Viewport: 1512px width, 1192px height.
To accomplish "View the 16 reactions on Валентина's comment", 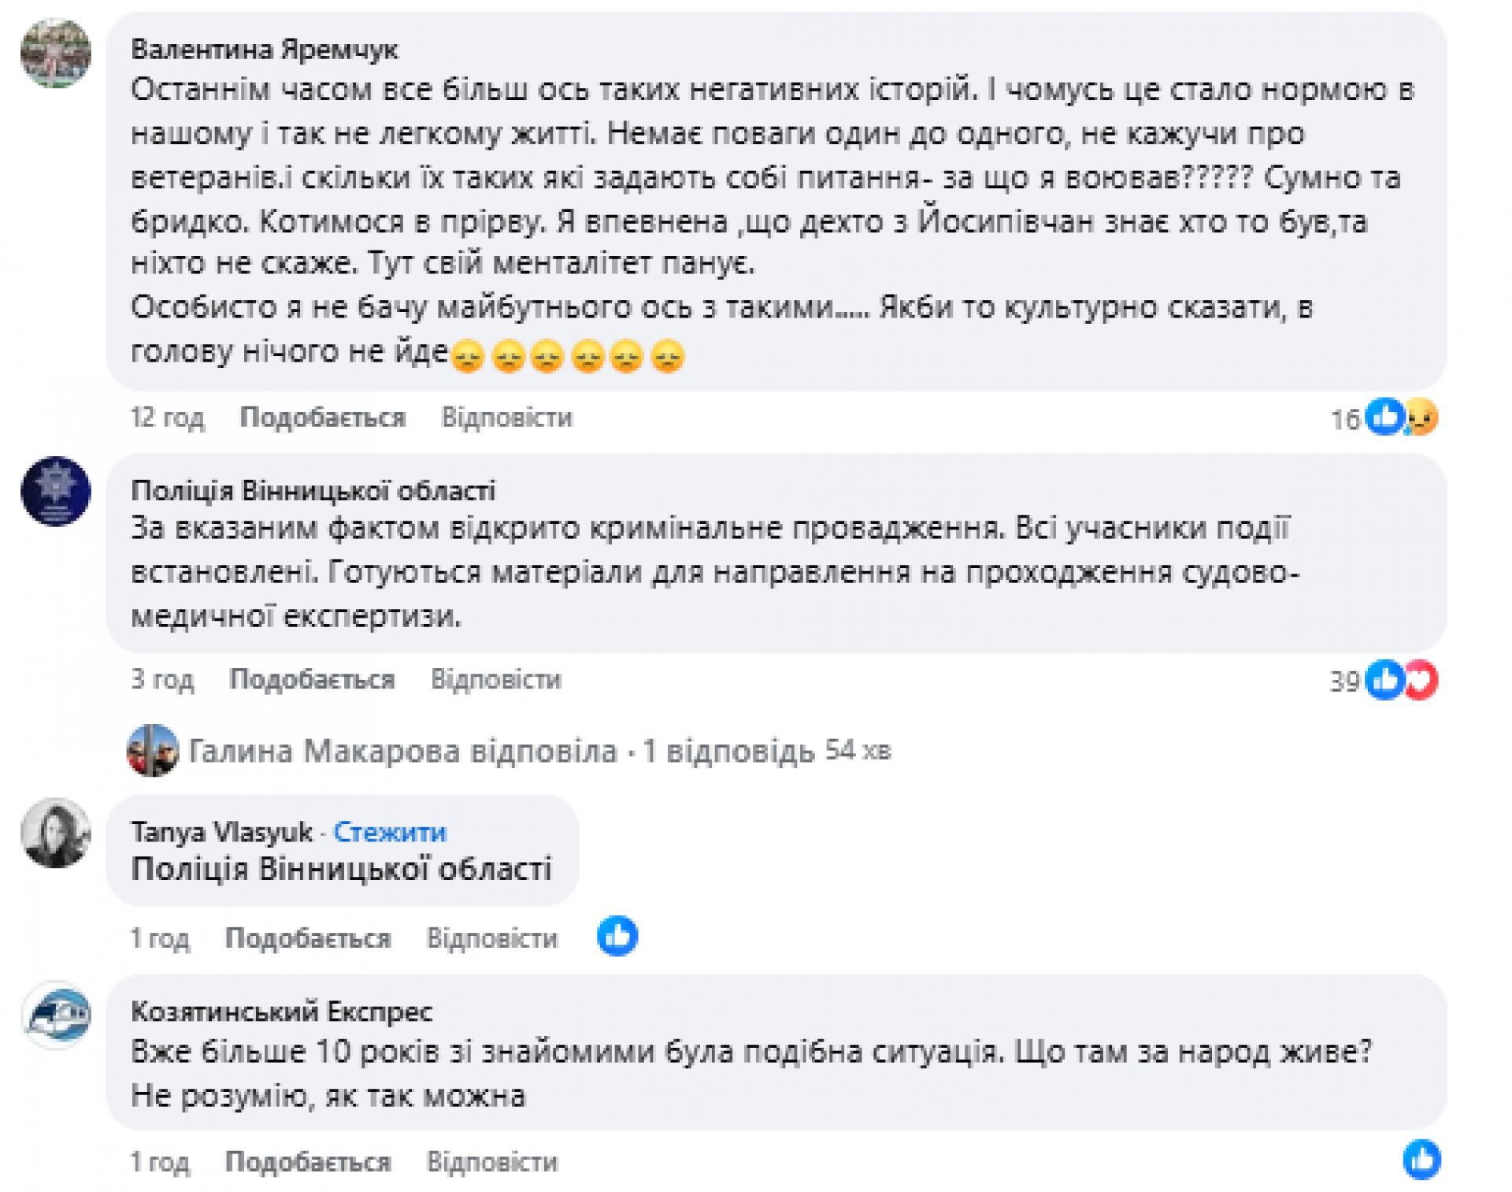I will (x=1384, y=418).
